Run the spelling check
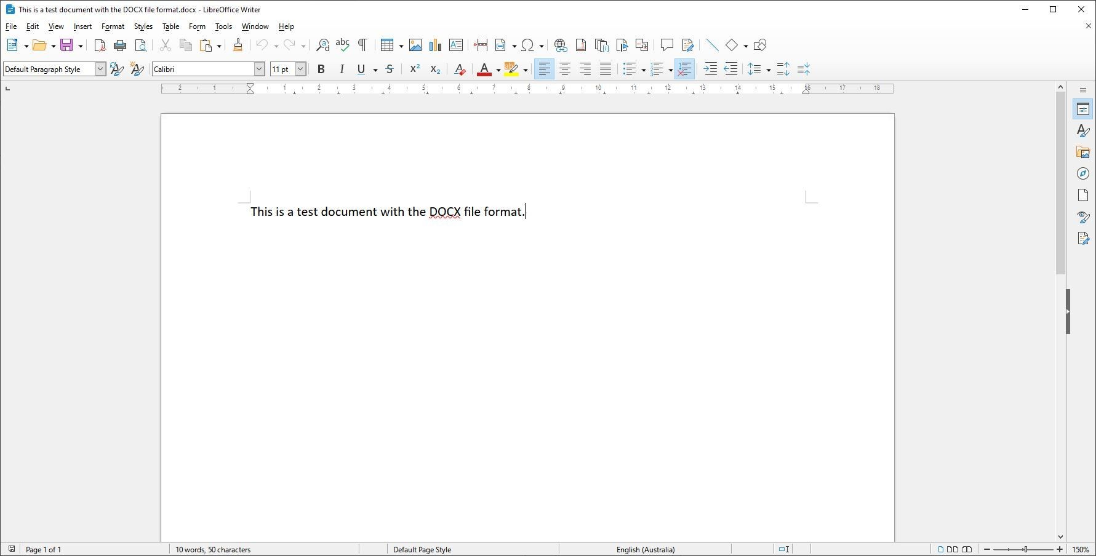 pyautogui.click(x=343, y=45)
